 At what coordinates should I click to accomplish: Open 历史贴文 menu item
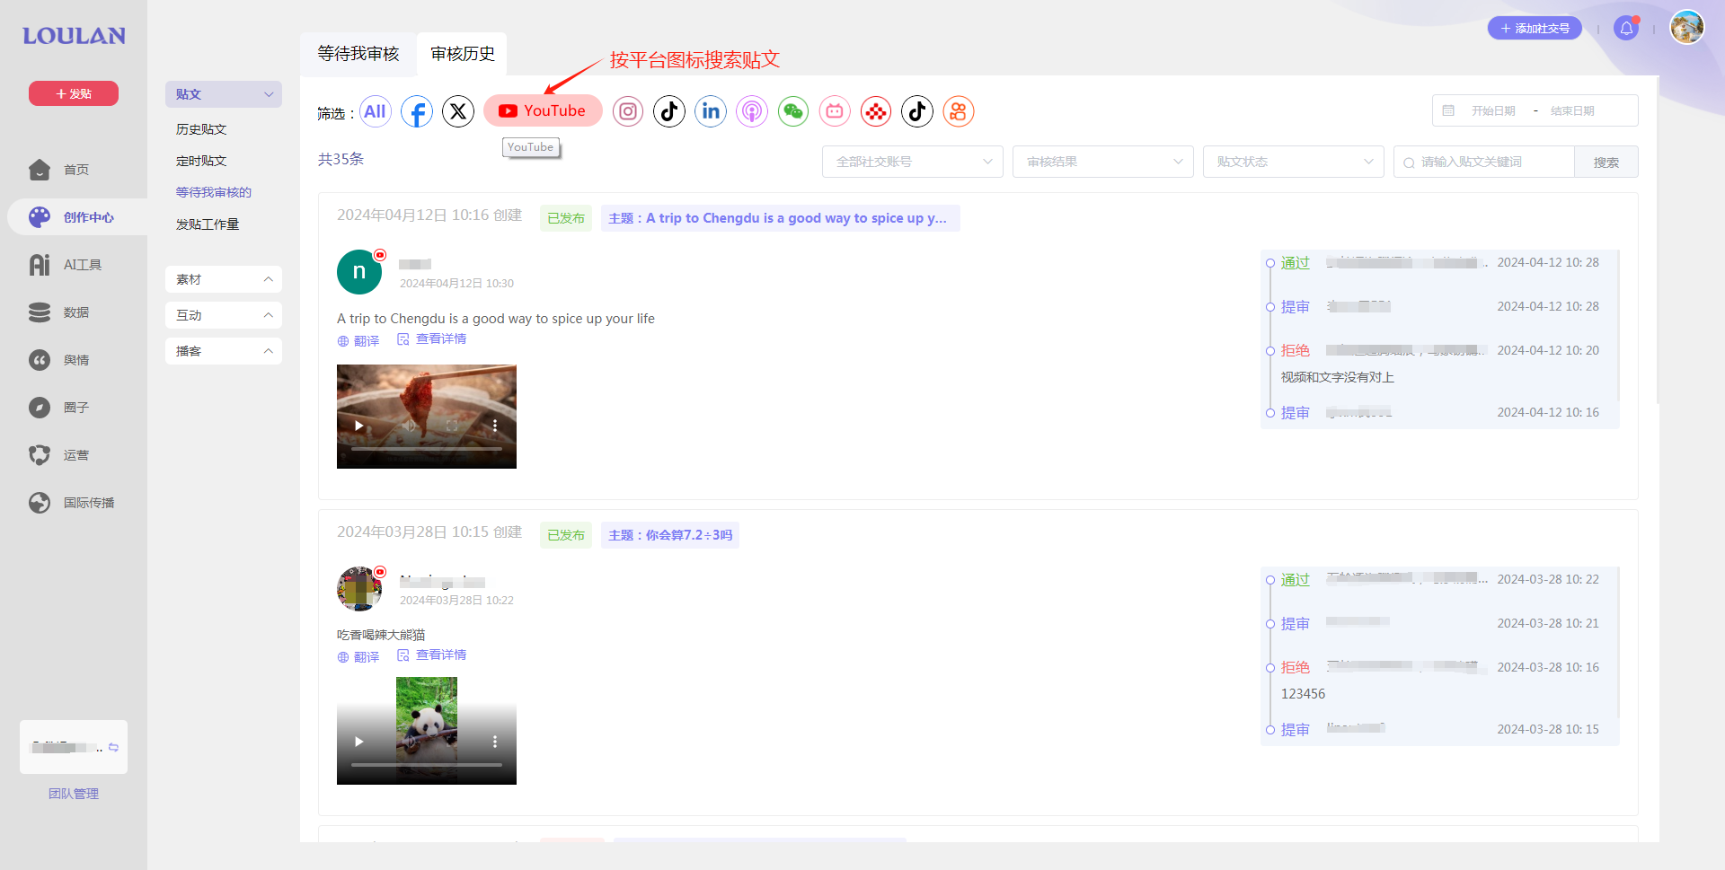(201, 129)
